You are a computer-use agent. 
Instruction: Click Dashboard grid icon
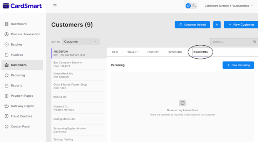[7, 24]
